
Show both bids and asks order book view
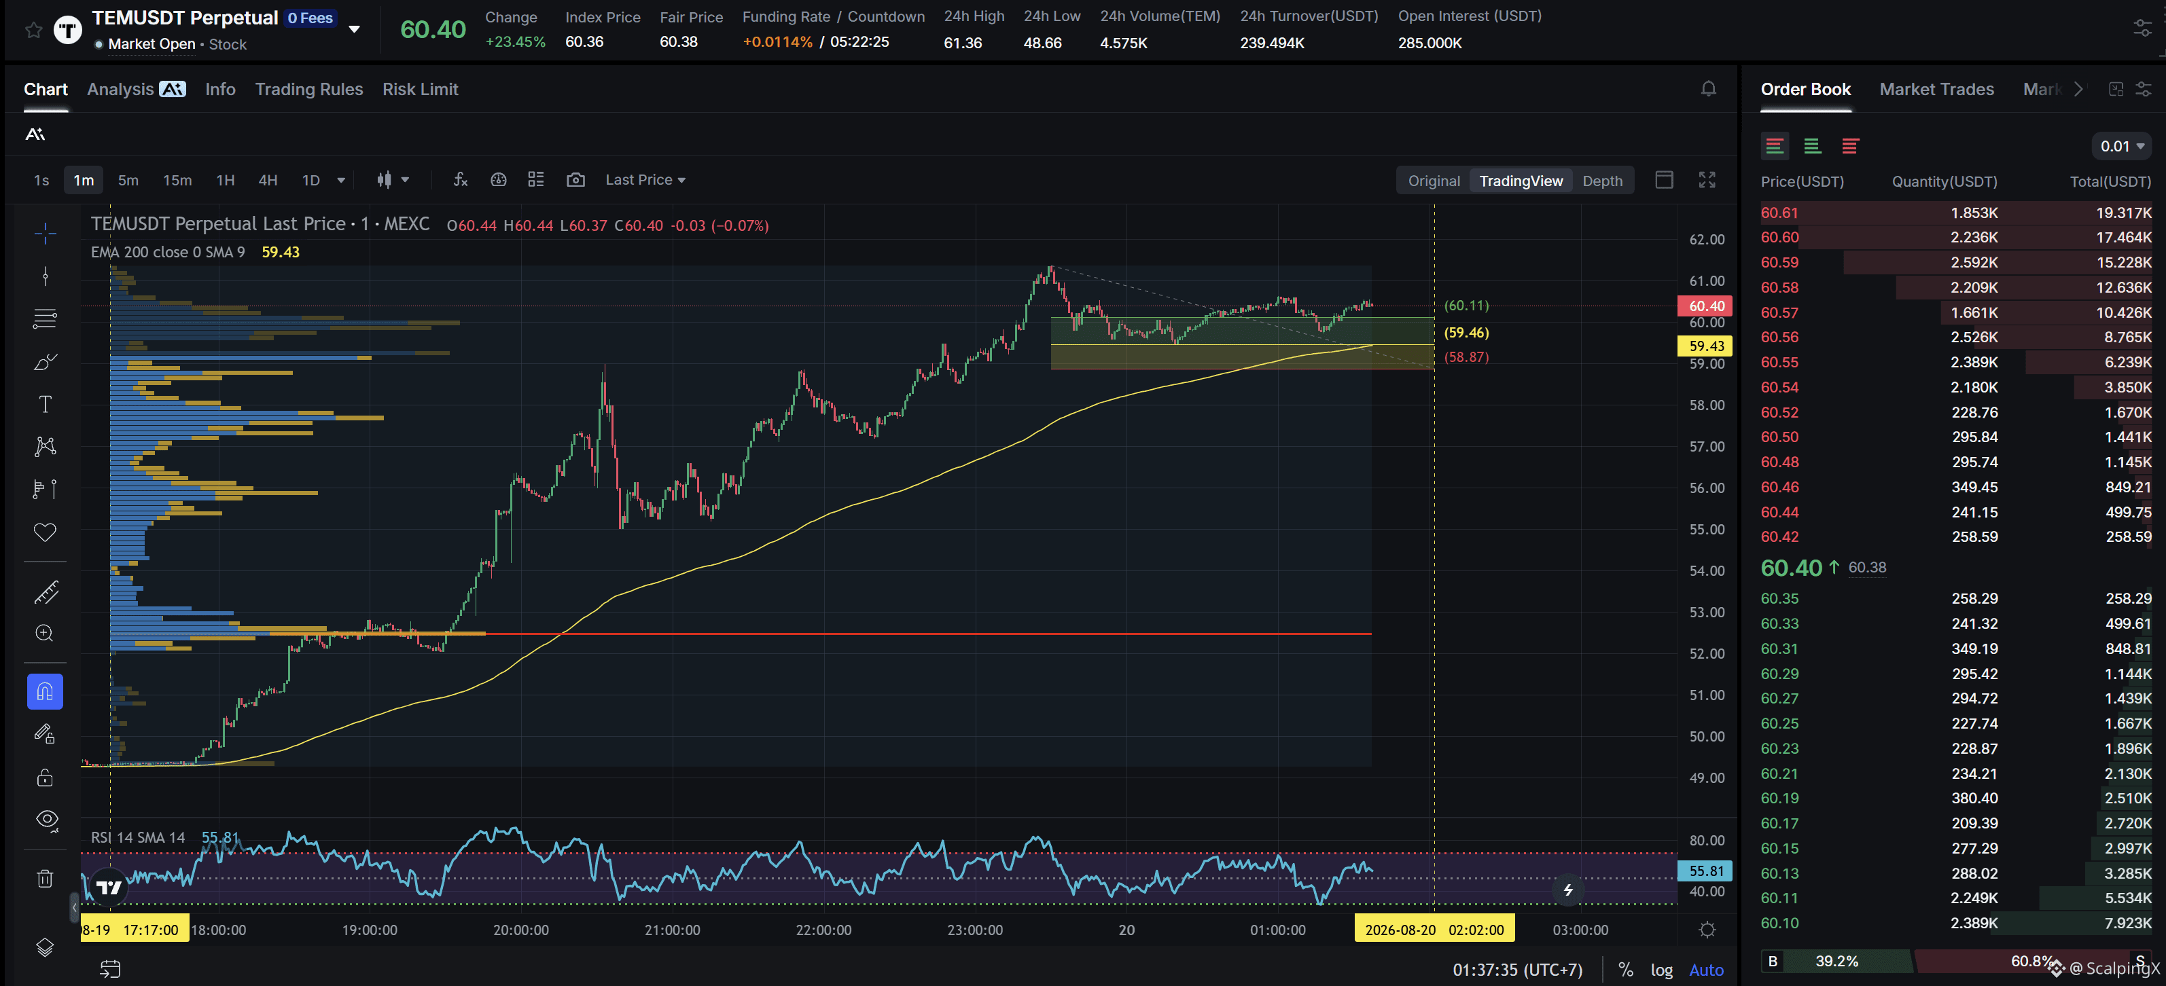(x=1774, y=146)
